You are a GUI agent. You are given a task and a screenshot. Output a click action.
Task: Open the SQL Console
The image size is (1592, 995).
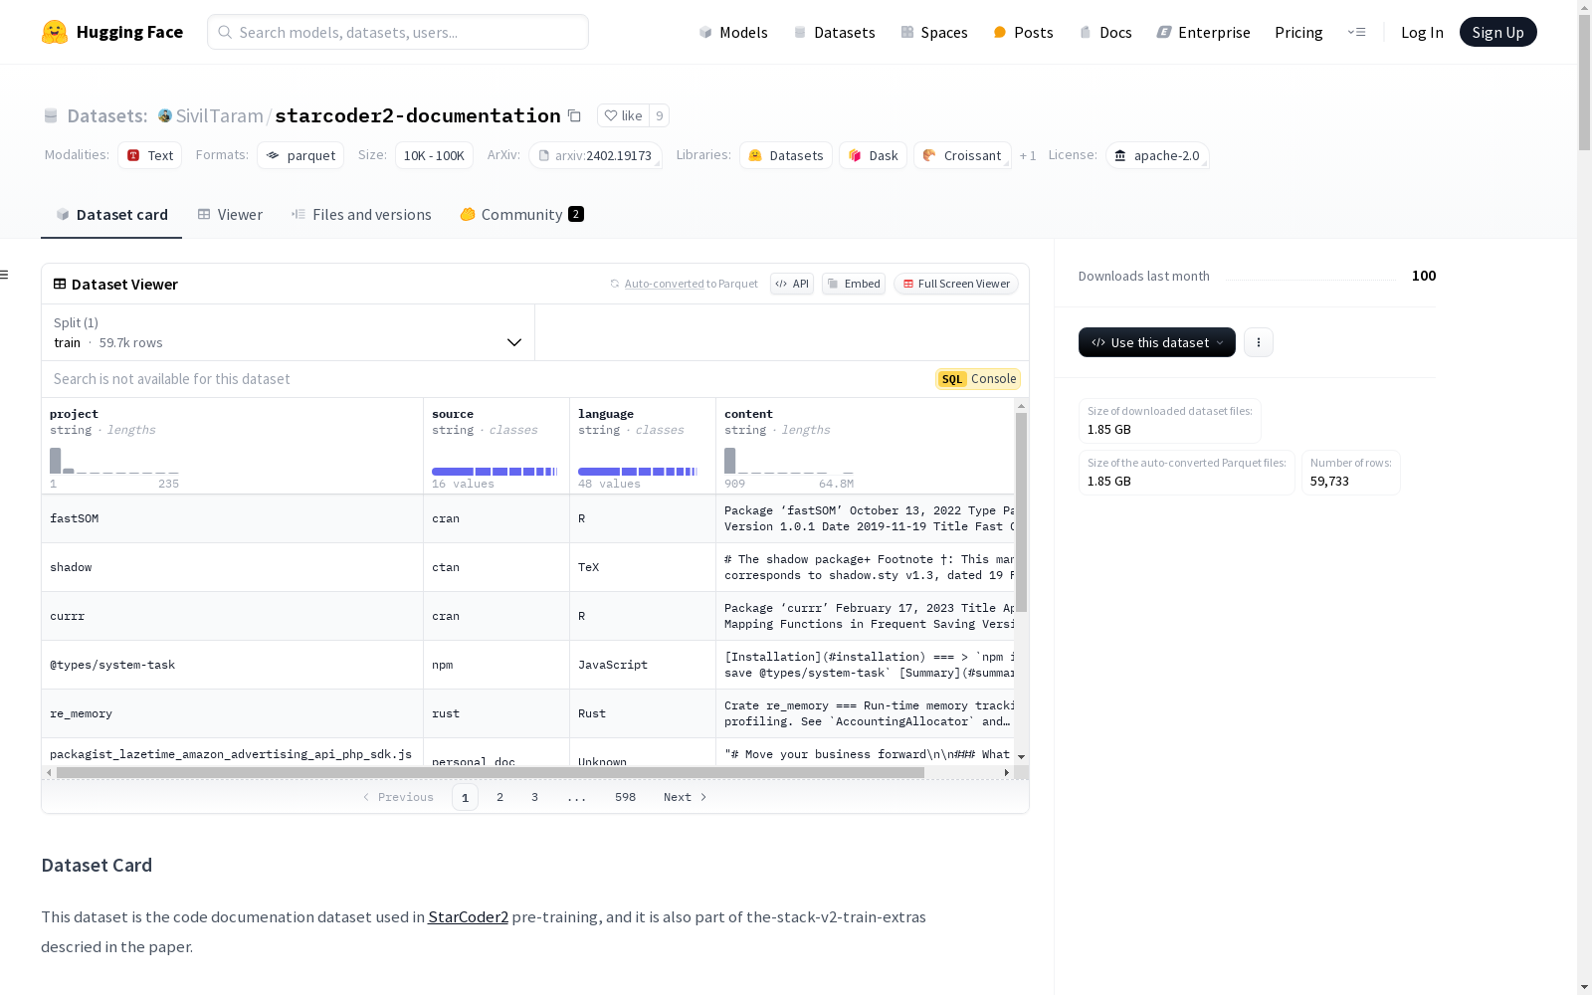[978, 379]
